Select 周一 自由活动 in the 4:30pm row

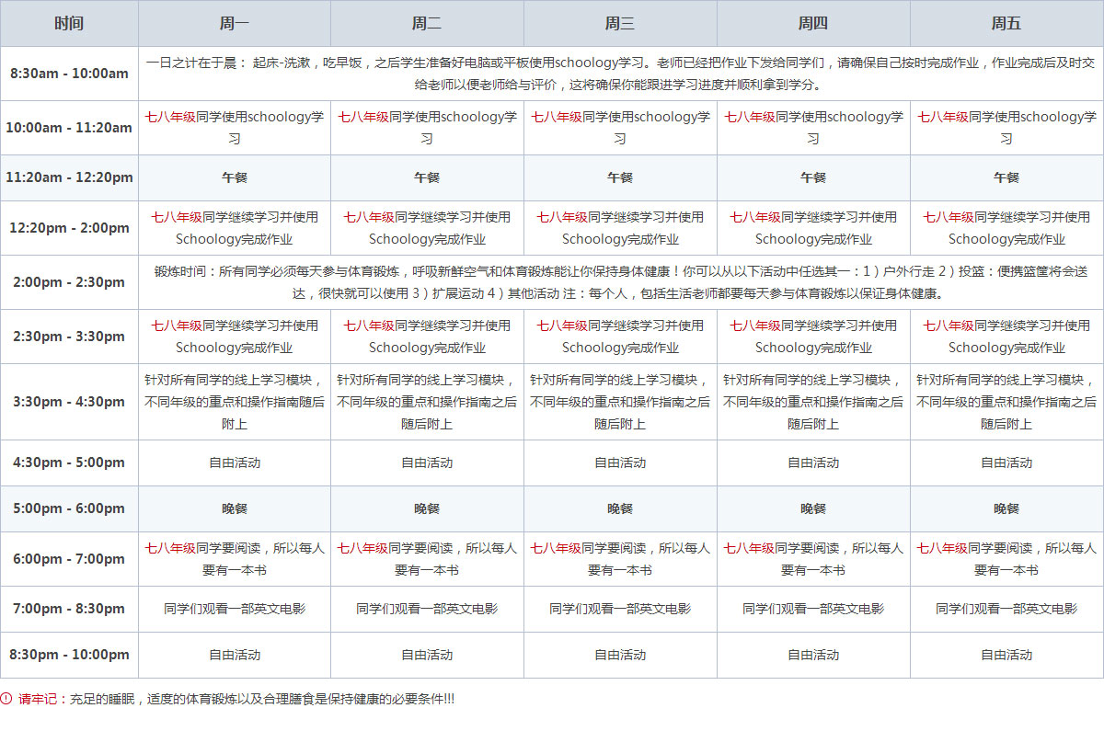tap(234, 463)
